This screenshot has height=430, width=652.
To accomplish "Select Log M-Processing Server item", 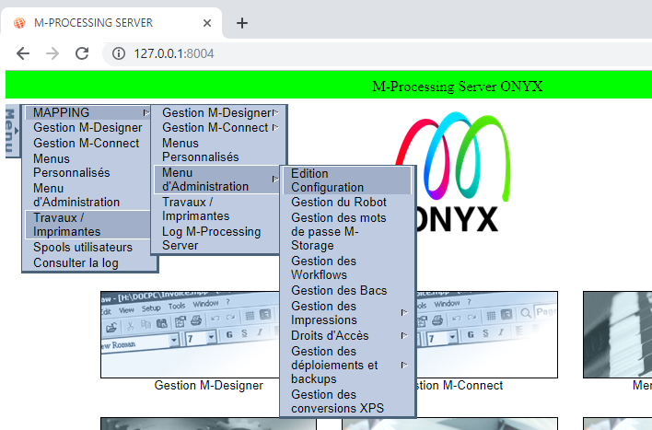I will (x=211, y=238).
